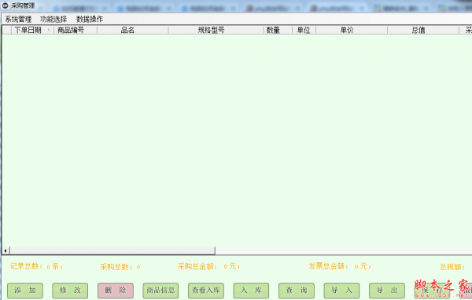
Task: Open 商品信息 button
Action: [160, 291]
